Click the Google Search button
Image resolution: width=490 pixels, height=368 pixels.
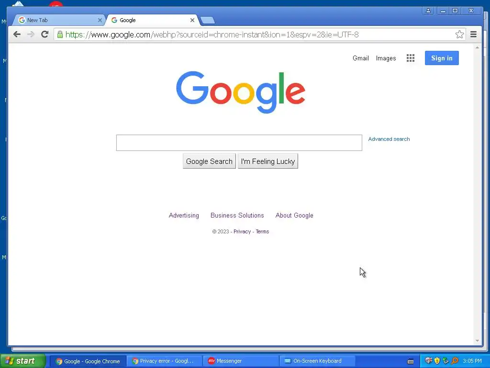[210, 161]
